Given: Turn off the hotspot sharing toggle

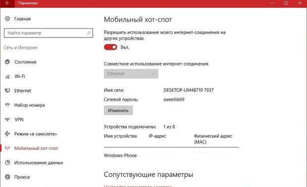Looking at the screenshot, I should coord(110,47).
